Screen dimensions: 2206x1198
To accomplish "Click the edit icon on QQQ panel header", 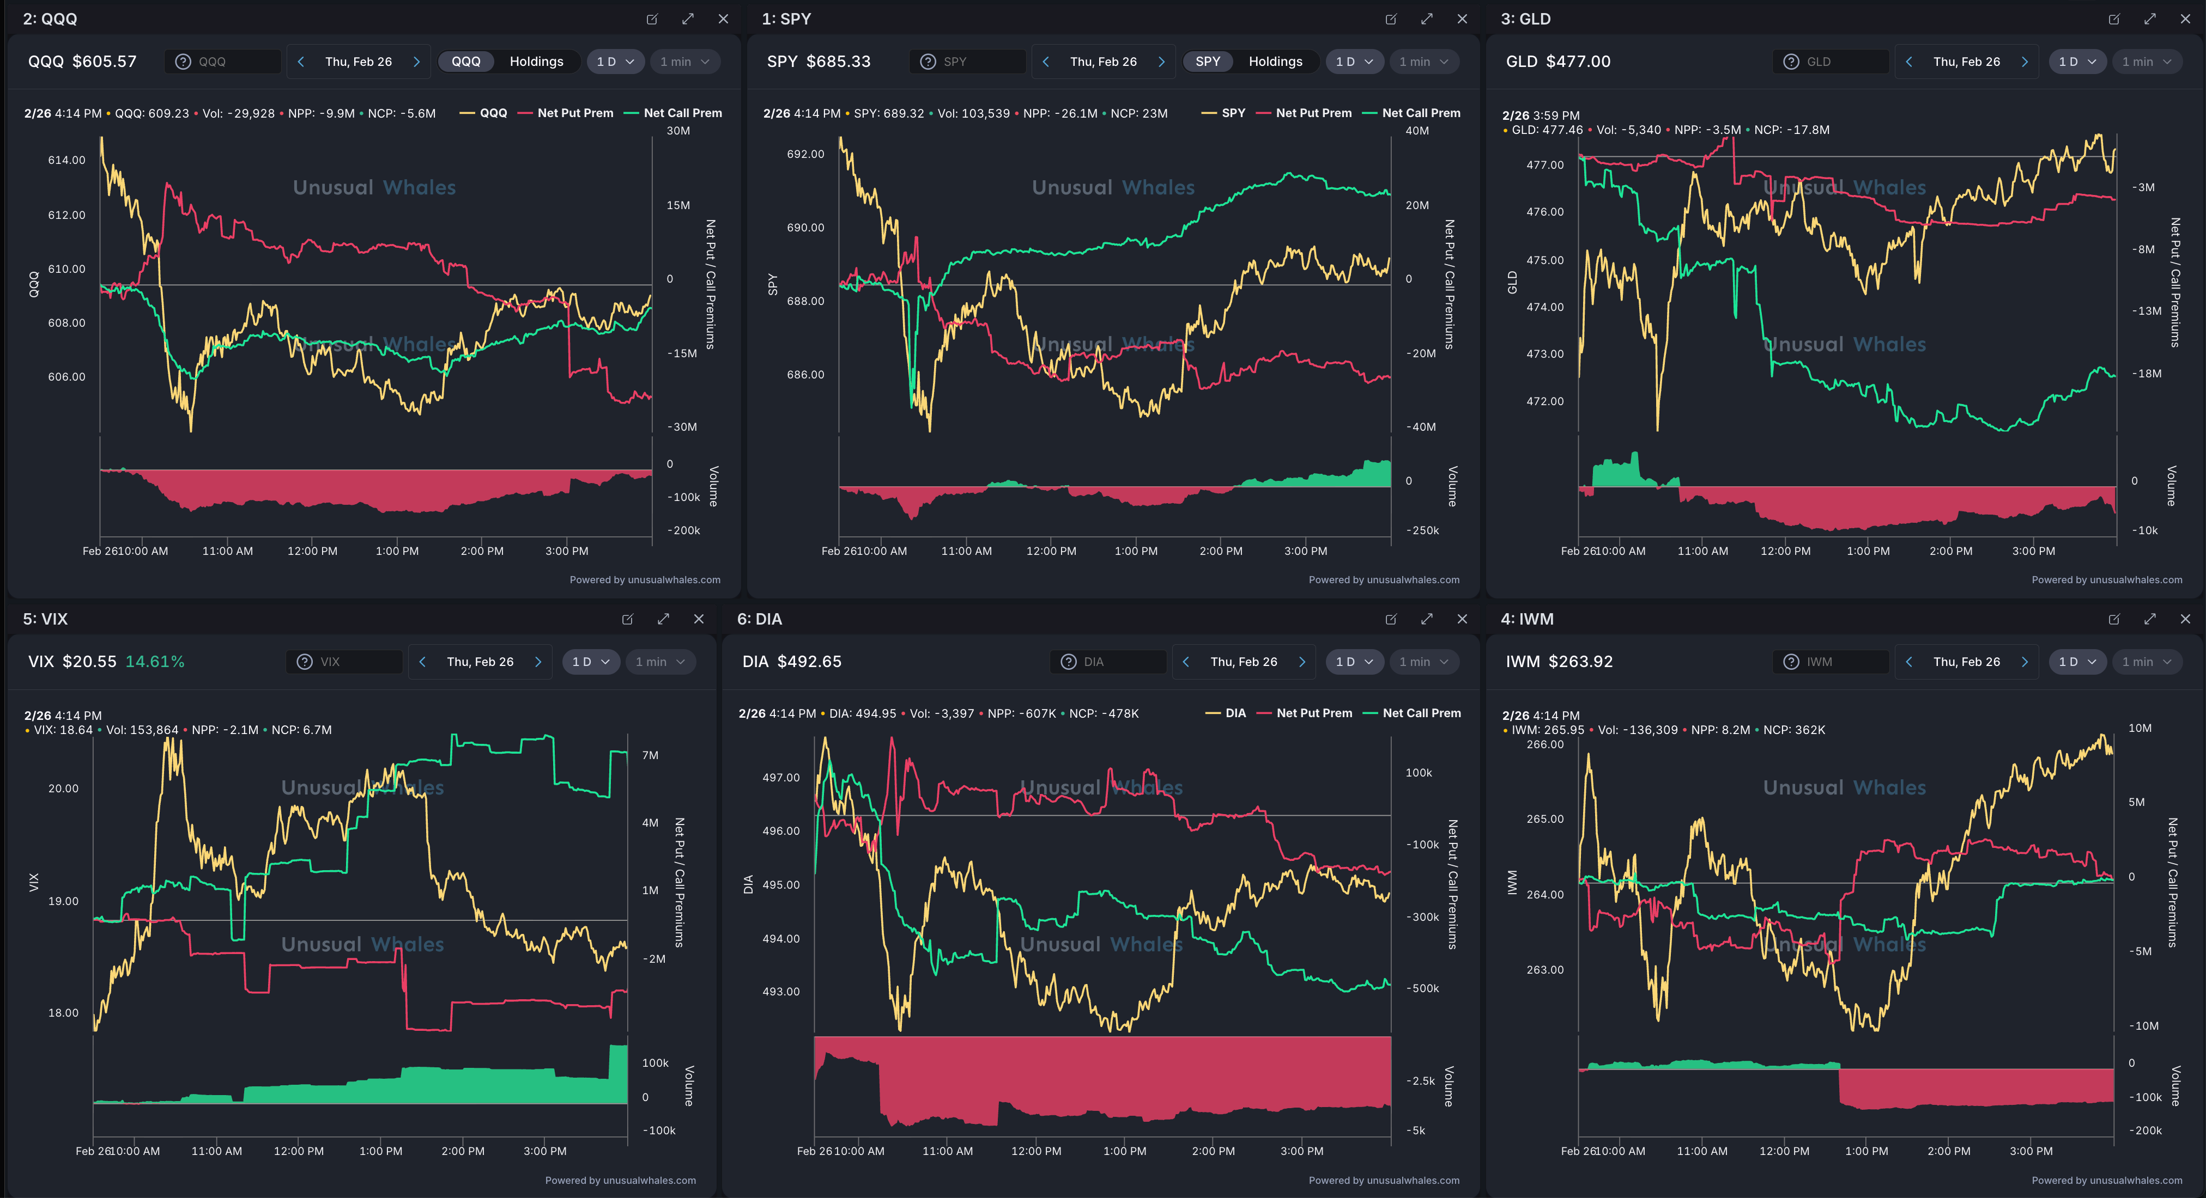I will coord(652,19).
